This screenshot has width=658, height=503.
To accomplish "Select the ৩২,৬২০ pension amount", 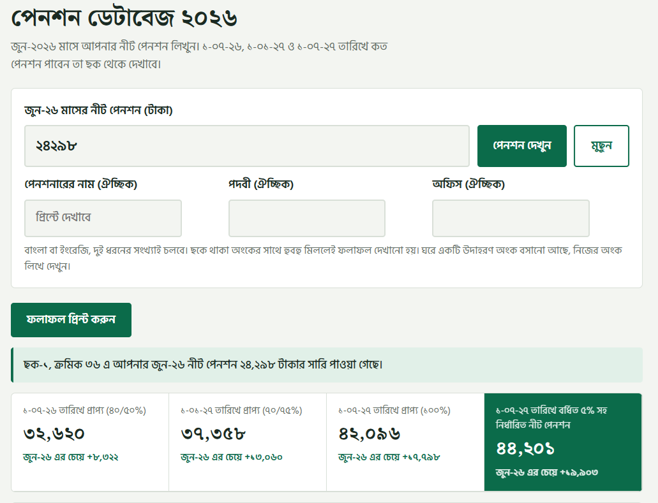I will coord(54,434).
